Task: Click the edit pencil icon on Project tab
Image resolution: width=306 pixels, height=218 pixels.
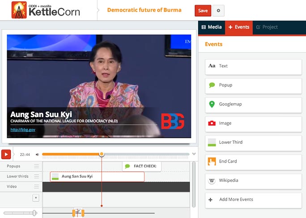Action: (x=258, y=27)
